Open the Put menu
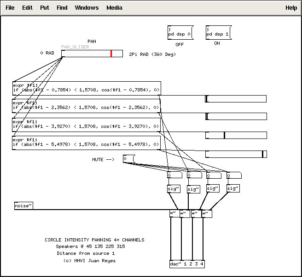This screenshot has width=302, height=277. point(44,8)
